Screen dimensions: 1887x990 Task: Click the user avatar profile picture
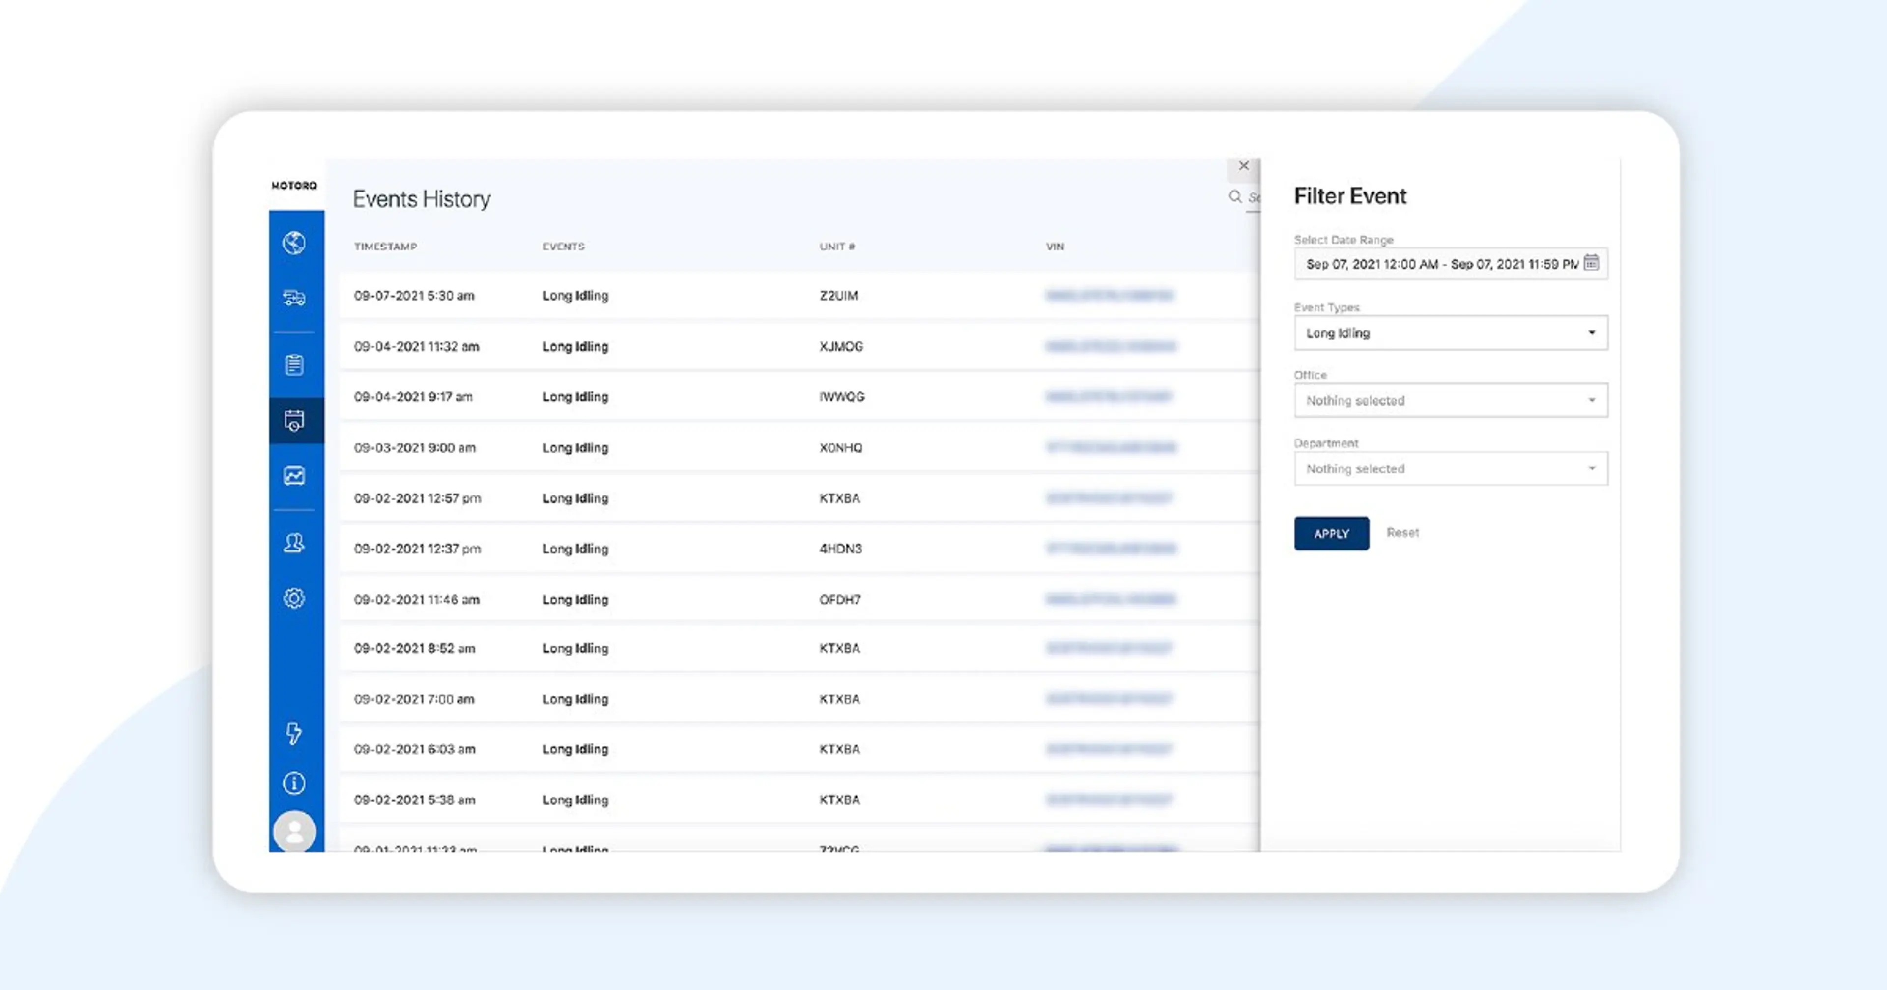click(x=294, y=831)
